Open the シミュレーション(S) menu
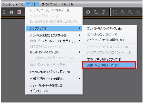This screenshot has height=103, width=143. pyautogui.click(x=13, y=4)
